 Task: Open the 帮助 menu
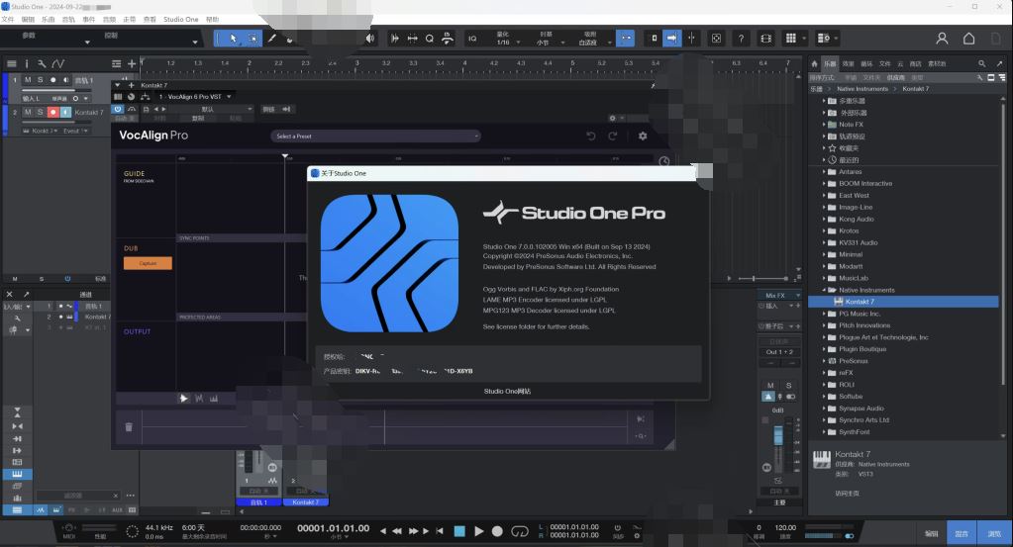pyautogui.click(x=213, y=20)
